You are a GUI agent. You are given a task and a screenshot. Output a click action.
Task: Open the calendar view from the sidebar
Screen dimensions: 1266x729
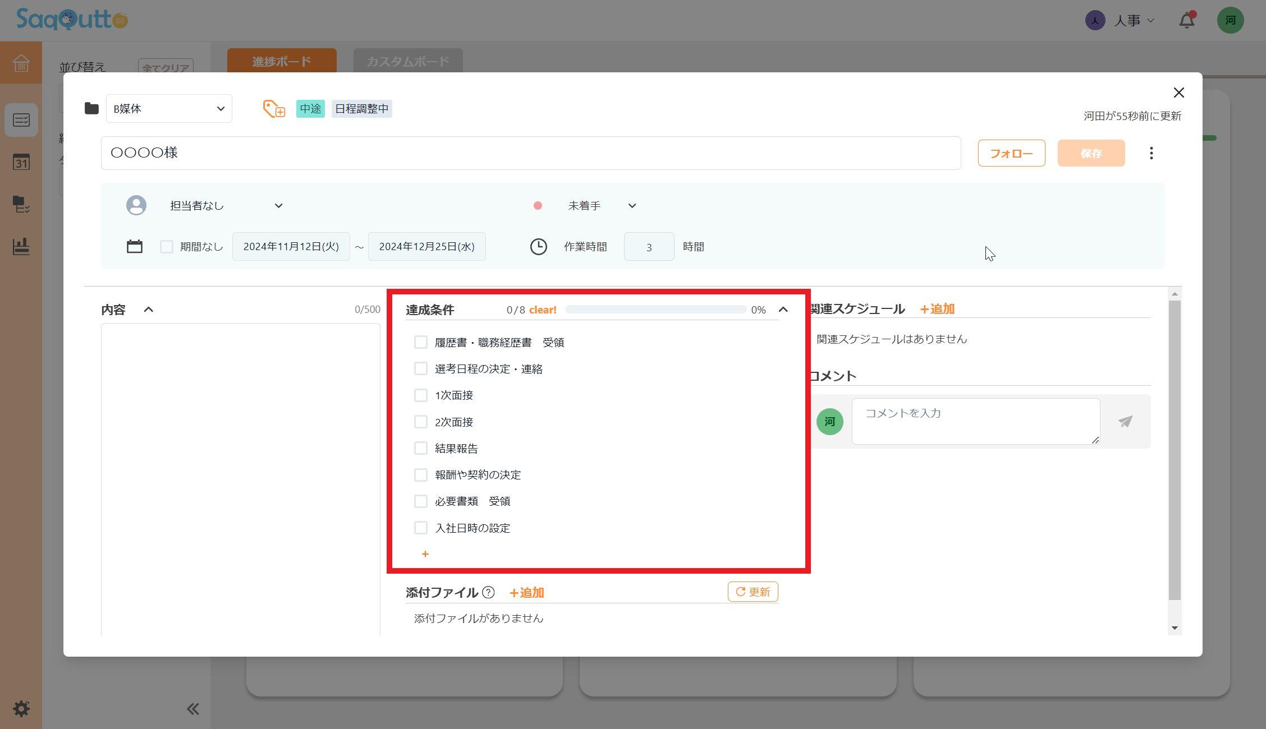pyautogui.click(x=21, y=163)
